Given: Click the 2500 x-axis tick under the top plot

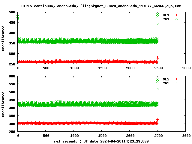Looking at the screenshot, I should [x=158, y=68].
